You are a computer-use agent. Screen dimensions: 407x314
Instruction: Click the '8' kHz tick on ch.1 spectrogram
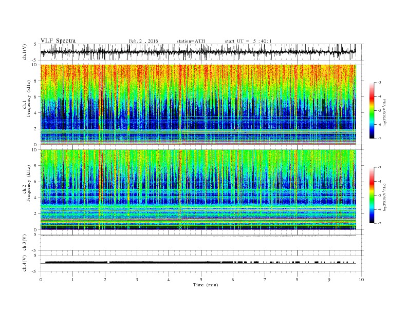(x=35, y=81)
